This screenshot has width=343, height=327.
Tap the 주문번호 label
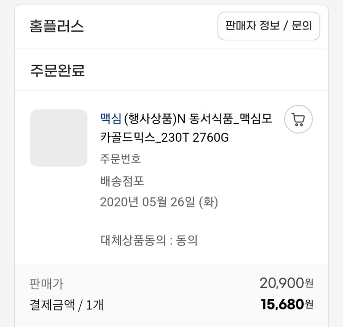pyautogui.click(x=120, y=159)
